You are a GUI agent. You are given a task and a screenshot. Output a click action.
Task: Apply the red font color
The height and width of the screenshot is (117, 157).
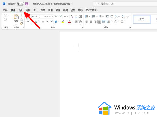pyautogui.click(x=69, y=22)
